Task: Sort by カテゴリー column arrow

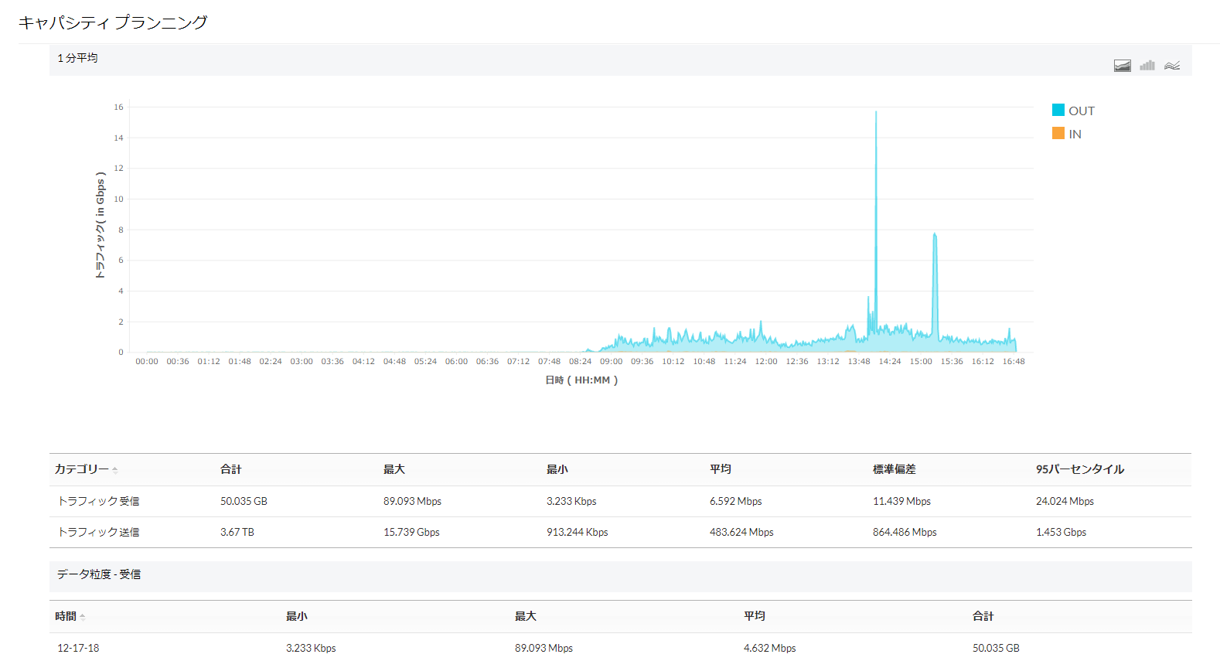Action: (x=114, y=470)
